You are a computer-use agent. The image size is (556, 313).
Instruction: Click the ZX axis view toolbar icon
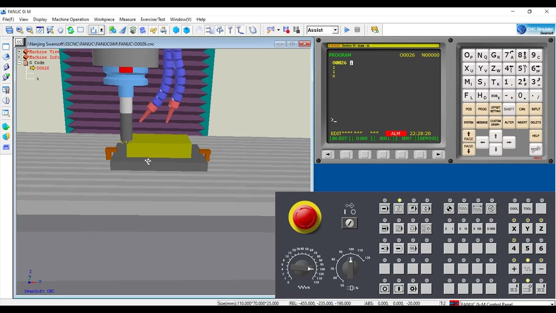tap(93, 30)
